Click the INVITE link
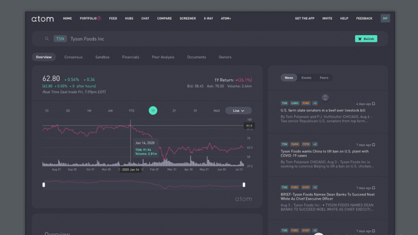Screen dimensions: 418x235 [x=327, y=19]
